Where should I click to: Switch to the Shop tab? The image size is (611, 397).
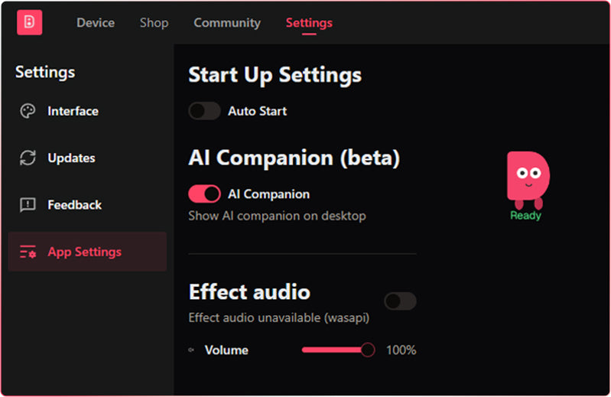(154, 23)
